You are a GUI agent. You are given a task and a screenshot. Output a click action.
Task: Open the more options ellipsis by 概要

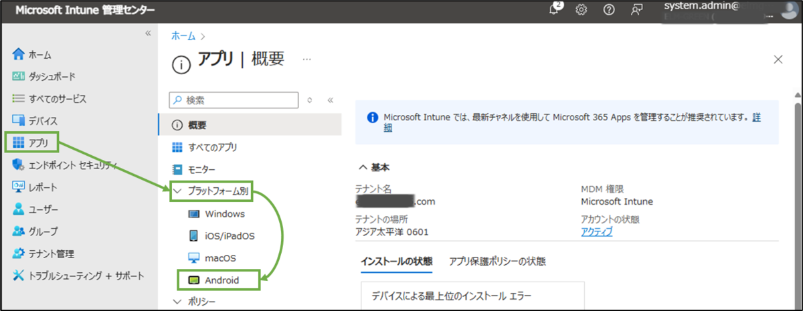point(307,59)
